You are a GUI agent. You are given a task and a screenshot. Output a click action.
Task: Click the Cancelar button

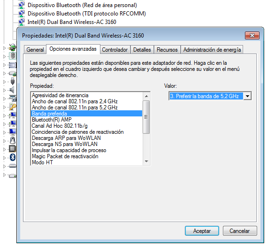click(x=240, y=231)
